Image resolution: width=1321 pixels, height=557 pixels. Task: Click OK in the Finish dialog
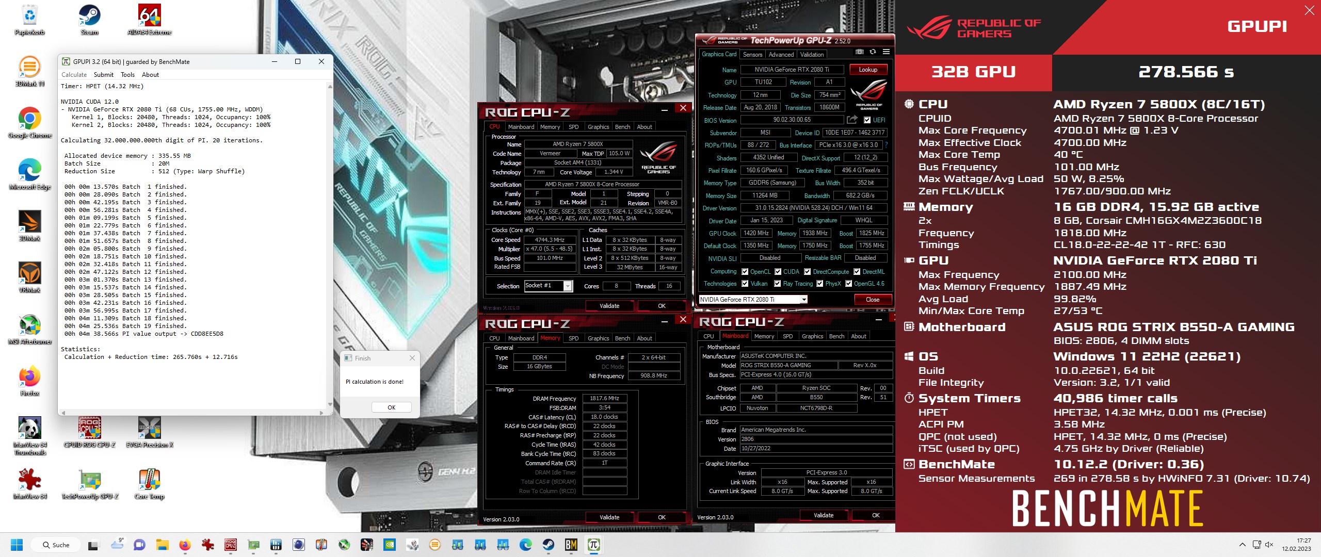(x=392, y=407)
